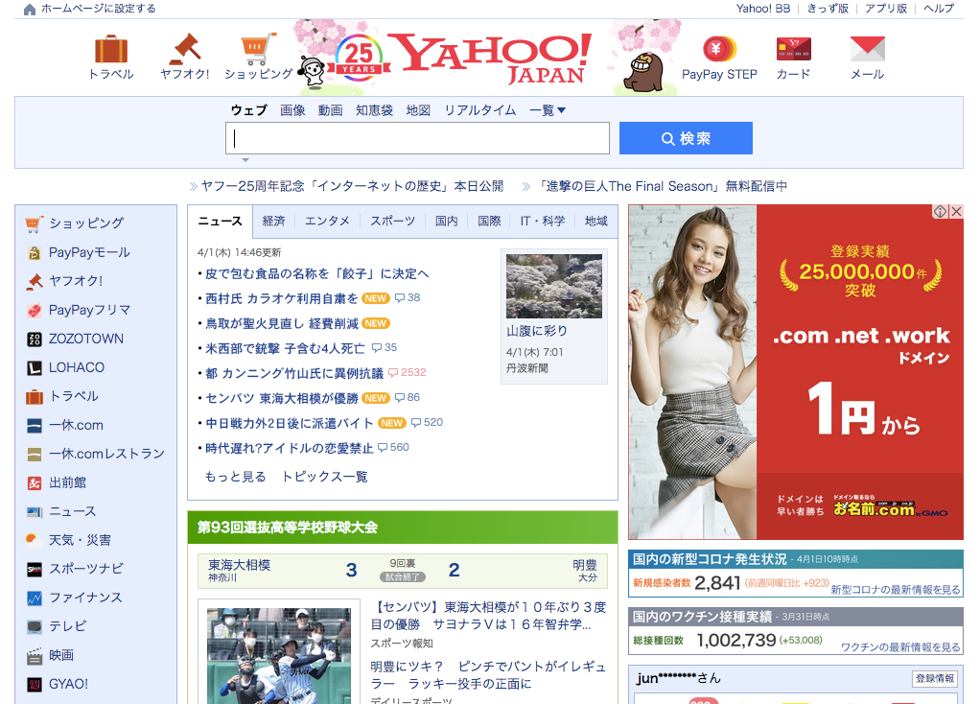Click the sidebar スポーツナビ icon
The image size is (980, 704).
coord(34,569)
